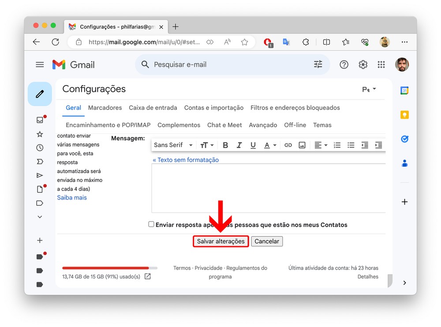Click the Gmail settings gear icon

pos(363,65)
